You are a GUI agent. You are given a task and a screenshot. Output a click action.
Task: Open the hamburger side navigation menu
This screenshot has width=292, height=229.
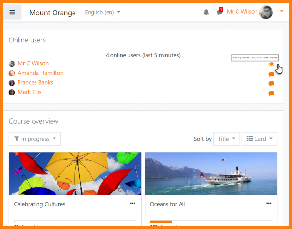tap(12, 12)
